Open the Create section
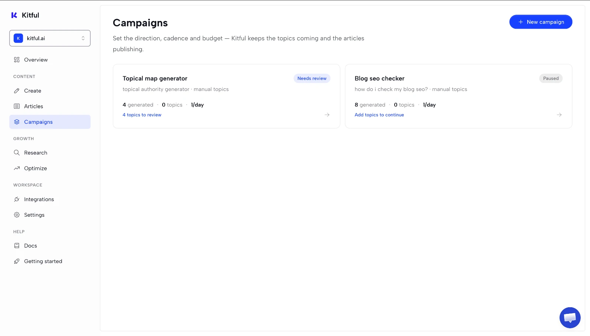Viewport: 590px width, 336px height. (x=50, y=91)
